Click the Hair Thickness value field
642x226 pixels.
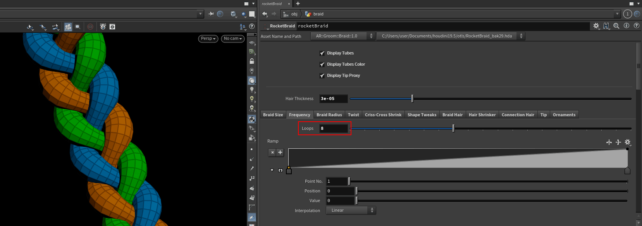pos(334,99)
